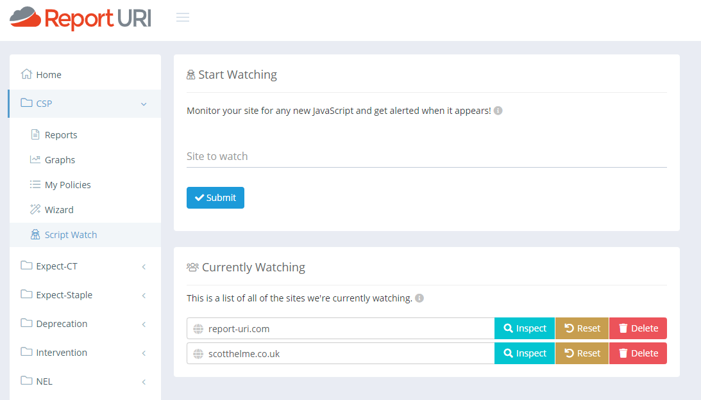This screenshot has height=400, width=701.
Task: Click the Home house icon
Action: pos(26,74)
